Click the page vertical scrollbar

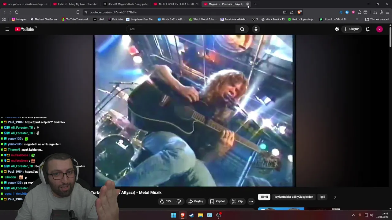click(x=390, y=37)
